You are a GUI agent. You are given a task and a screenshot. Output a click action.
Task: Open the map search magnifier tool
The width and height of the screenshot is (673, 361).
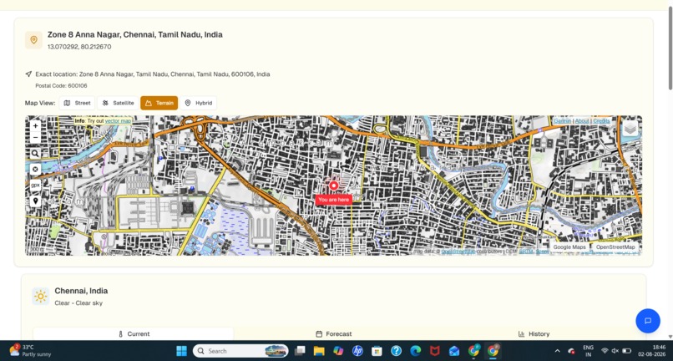pyautogui.click(x=35, y=154)
